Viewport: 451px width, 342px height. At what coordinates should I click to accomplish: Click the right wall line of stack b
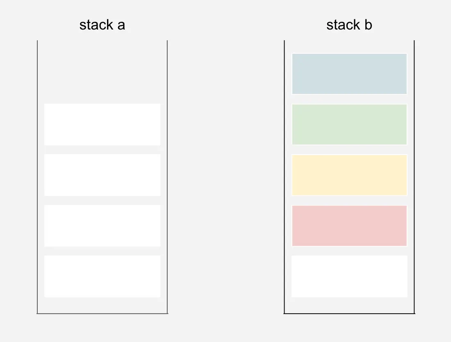(414, 176)
